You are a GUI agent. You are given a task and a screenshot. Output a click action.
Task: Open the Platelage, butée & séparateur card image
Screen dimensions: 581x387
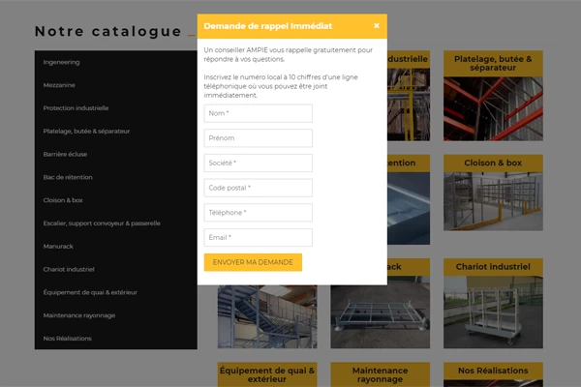(x=493, y=109)
